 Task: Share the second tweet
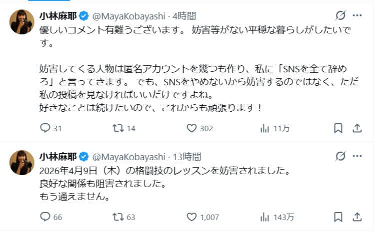tap(357, 217)
